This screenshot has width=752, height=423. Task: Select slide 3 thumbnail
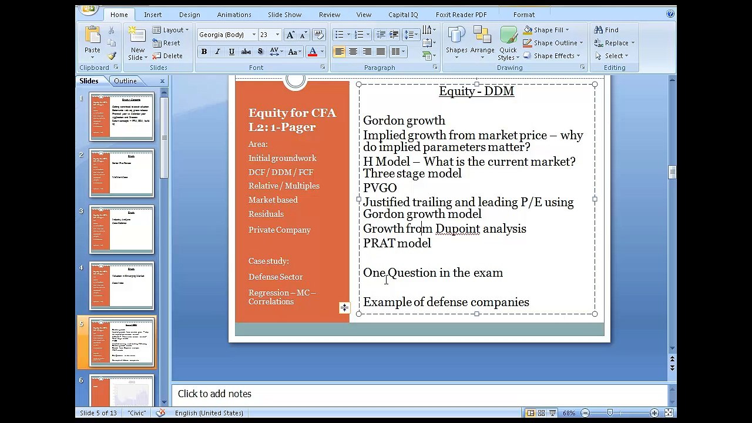tap(122, 230)
